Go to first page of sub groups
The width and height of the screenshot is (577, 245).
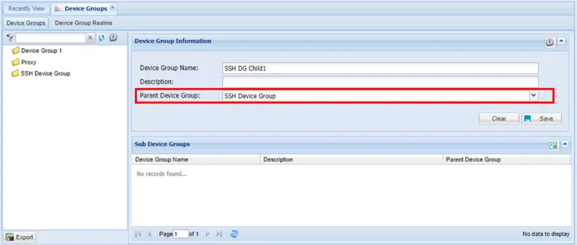tap(138, 234)
